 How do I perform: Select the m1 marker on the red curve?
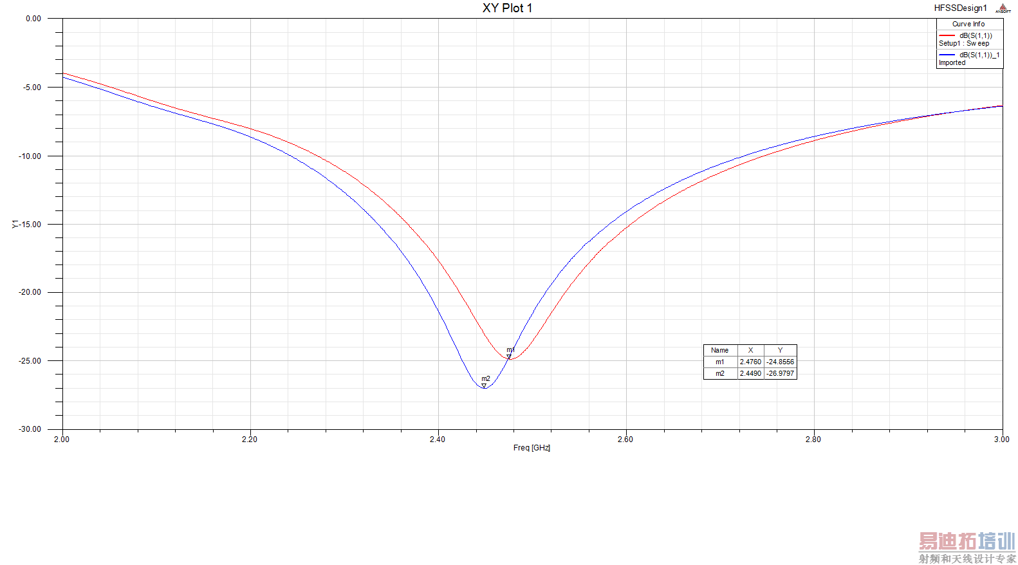pyautogui.click(x=509, y=357)
